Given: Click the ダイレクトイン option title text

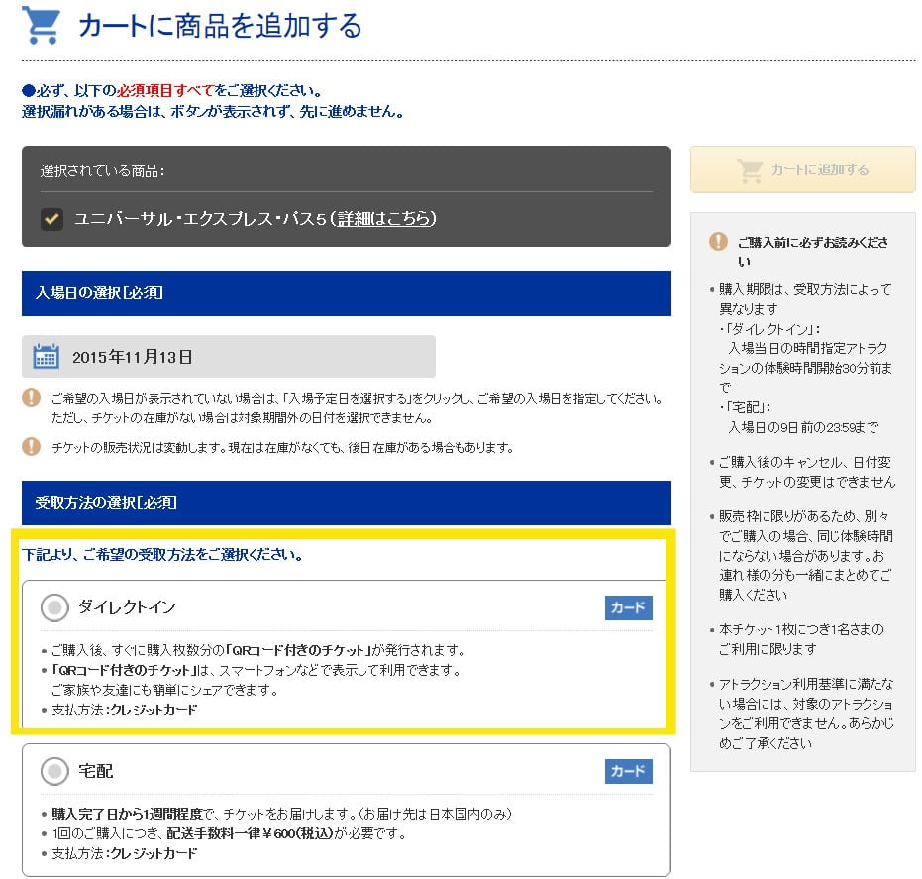Looking at the screenshot, I should pyautogui.click(x=128, y=607).
